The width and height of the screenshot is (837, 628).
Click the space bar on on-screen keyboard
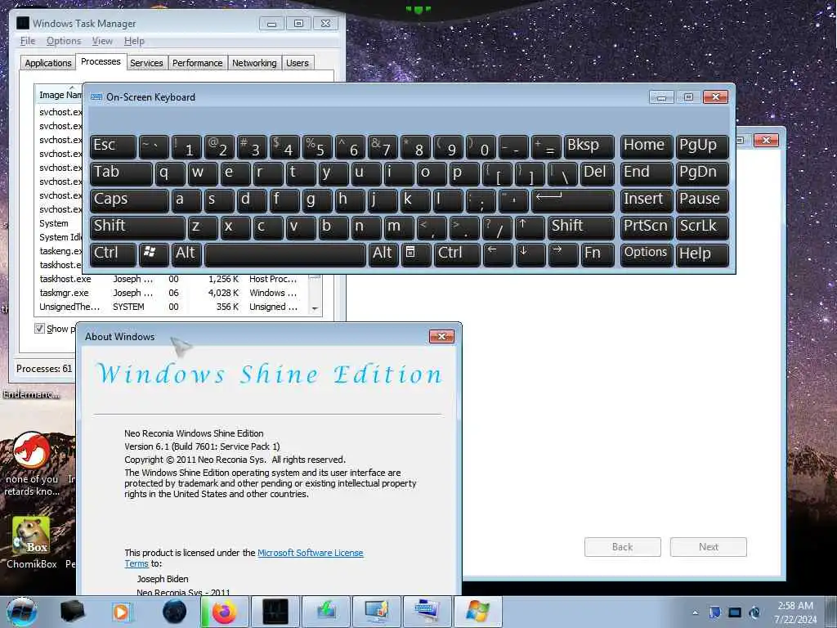point(285,253)
